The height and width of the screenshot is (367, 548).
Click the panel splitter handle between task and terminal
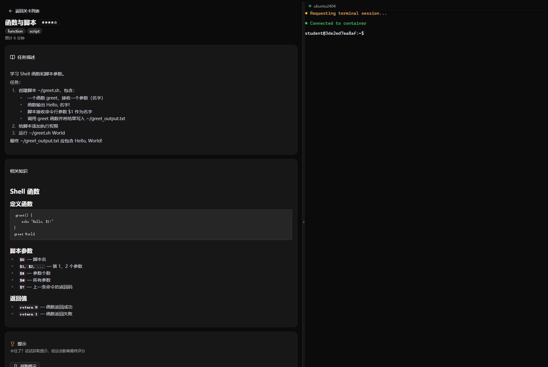(x=303, y=222)
